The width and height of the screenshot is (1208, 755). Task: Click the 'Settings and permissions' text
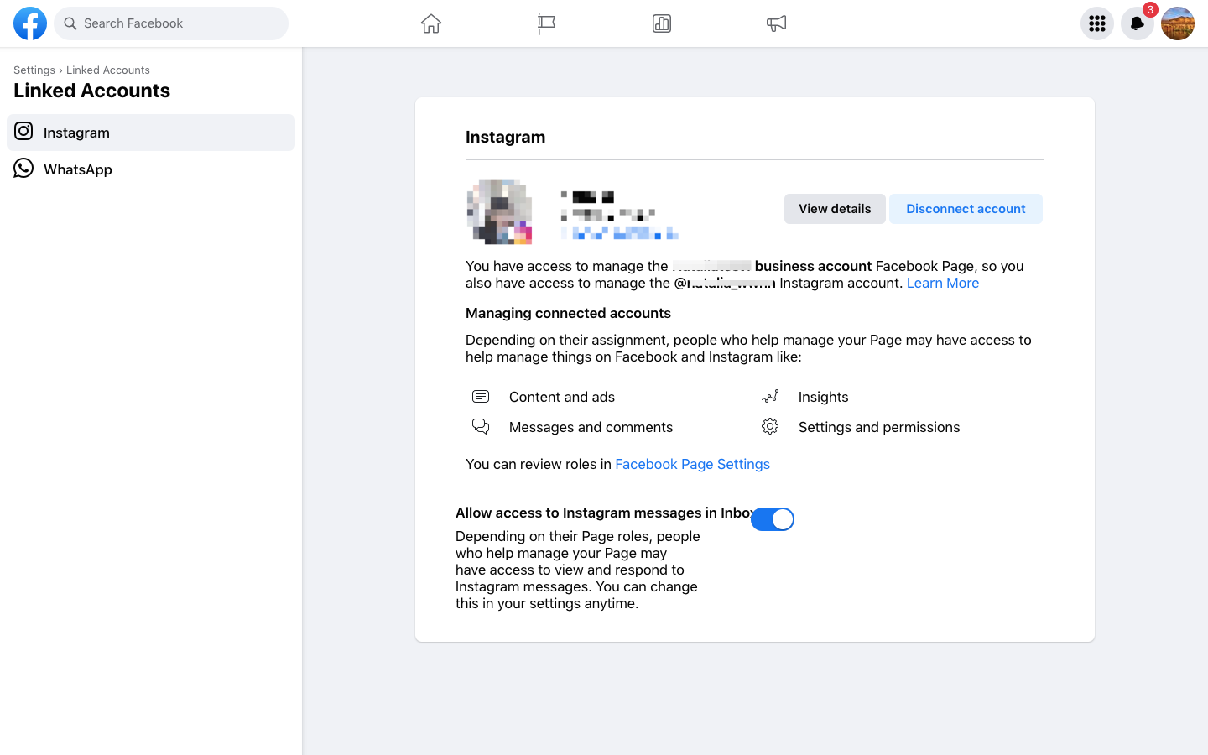click(x=879, y=427)
